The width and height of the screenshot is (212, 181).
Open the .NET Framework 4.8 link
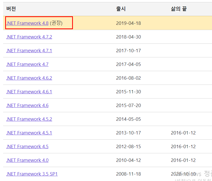point(27,23)
